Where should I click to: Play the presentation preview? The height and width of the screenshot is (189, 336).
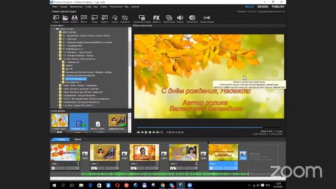(146, 132)
